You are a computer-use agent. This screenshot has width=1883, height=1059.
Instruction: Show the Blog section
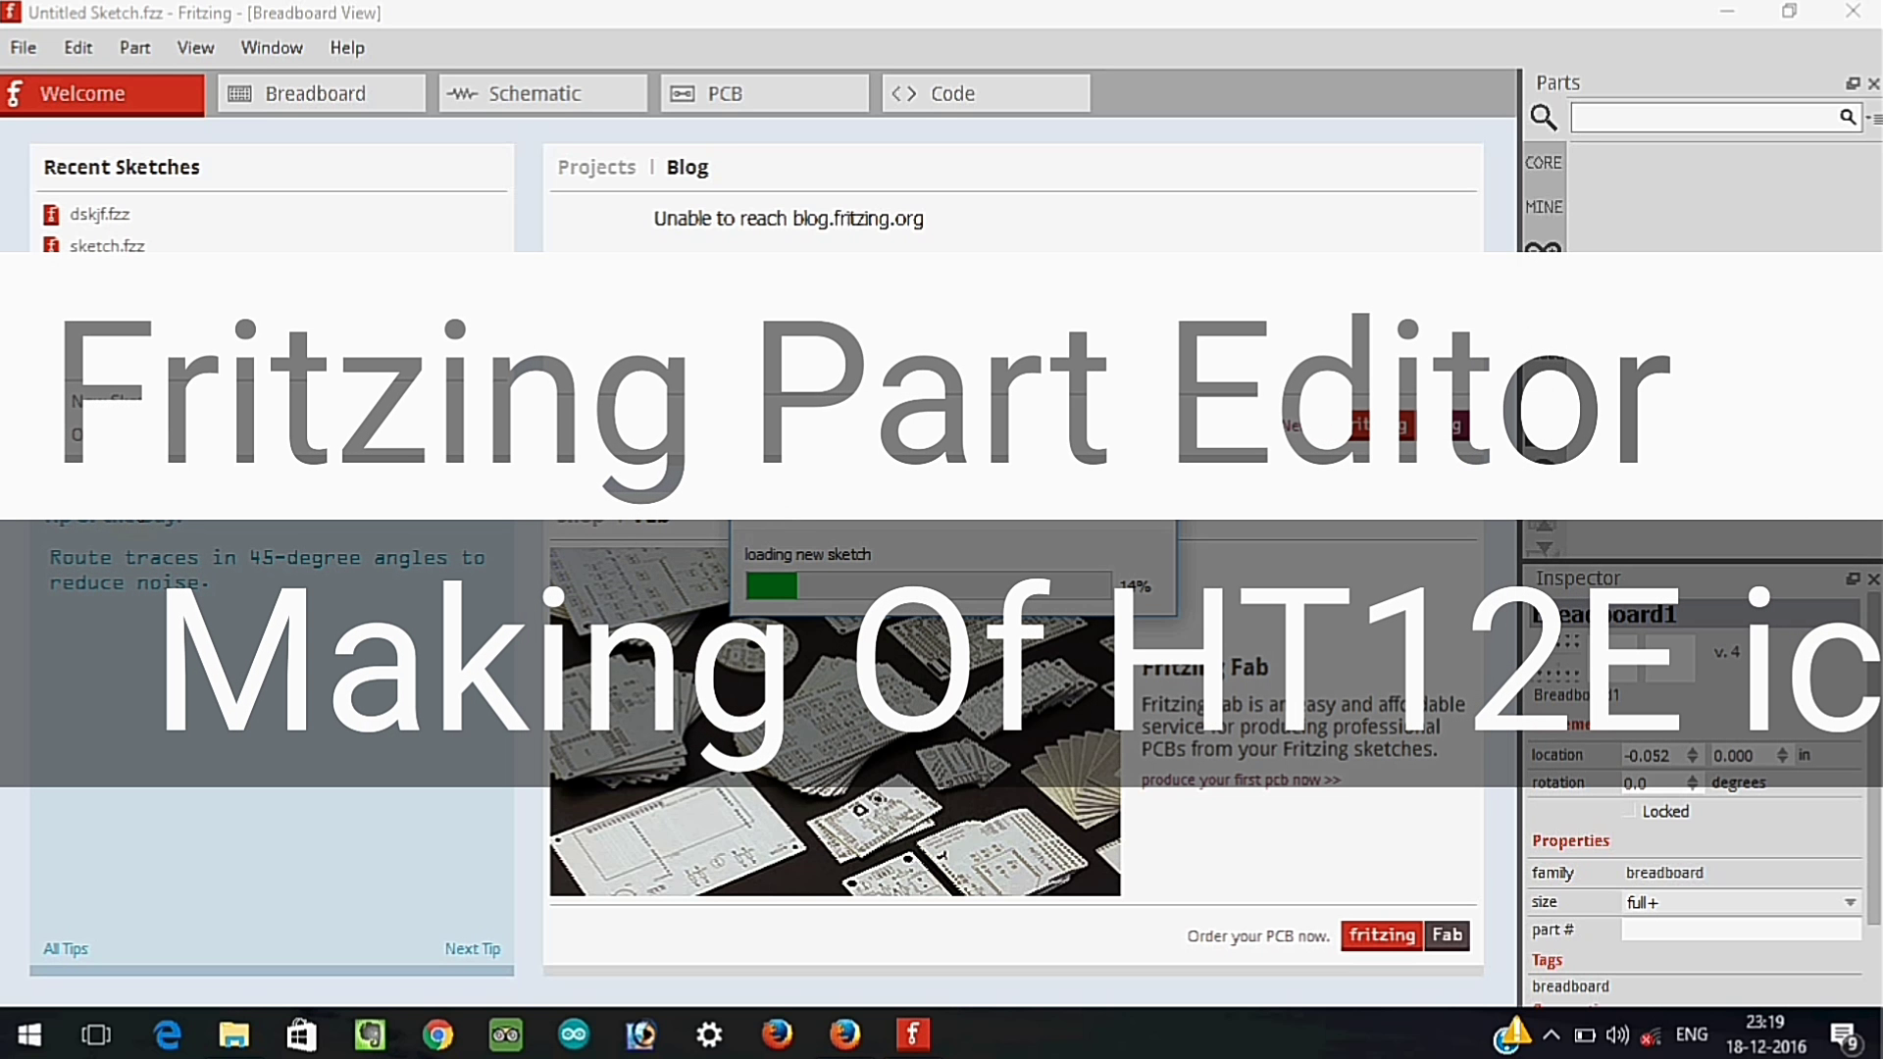[687, 168]
